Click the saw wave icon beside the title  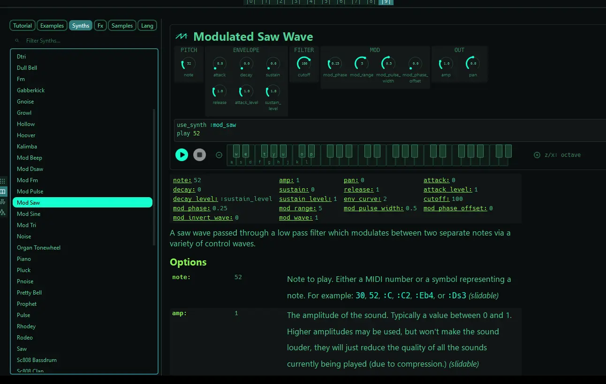(181, 37)
